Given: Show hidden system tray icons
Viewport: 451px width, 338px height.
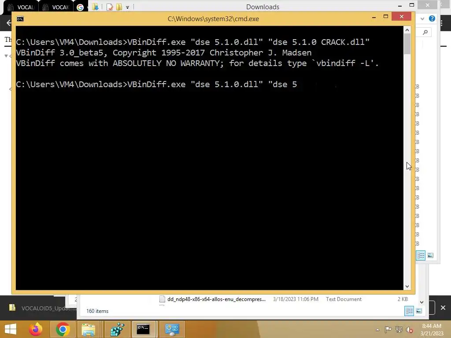Looking at the screenshot, I should click(377, 330).
